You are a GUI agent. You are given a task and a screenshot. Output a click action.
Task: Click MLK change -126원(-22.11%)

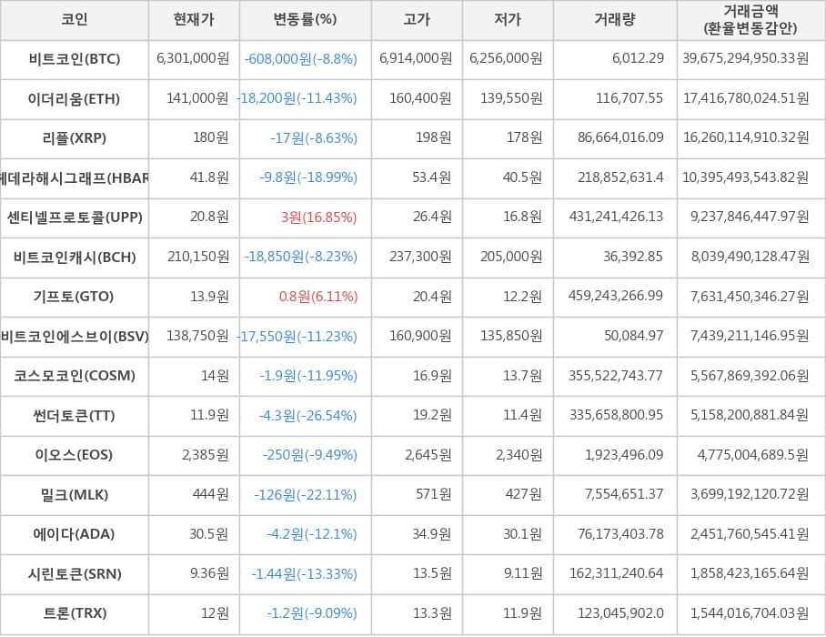306,495
